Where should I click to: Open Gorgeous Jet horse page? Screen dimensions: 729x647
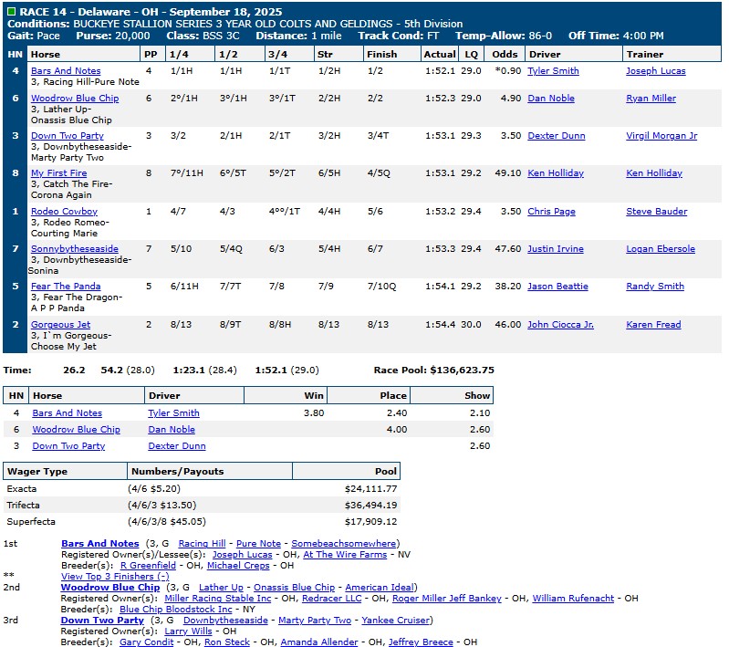(60, 325)
